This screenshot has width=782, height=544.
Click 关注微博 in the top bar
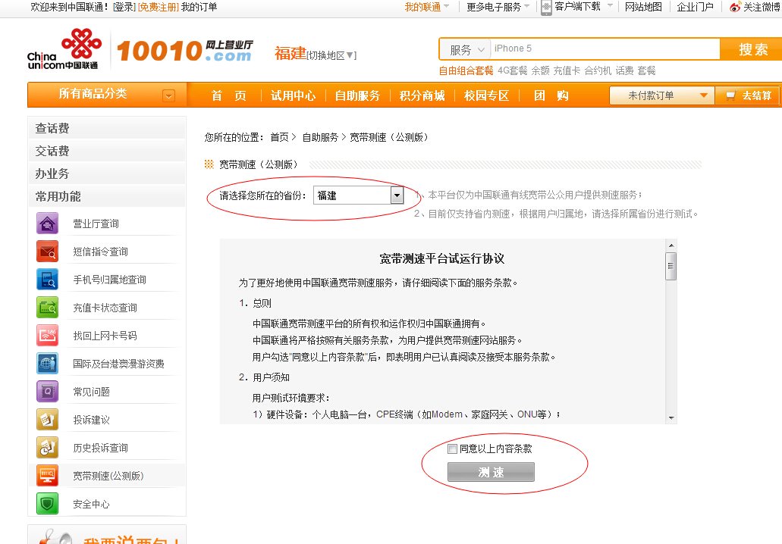pos(758,8)
